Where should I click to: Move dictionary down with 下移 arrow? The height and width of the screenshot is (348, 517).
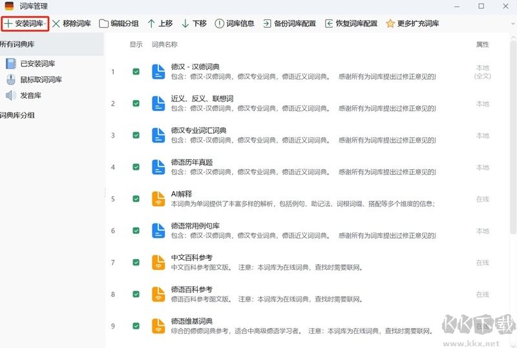click(185, 23)
